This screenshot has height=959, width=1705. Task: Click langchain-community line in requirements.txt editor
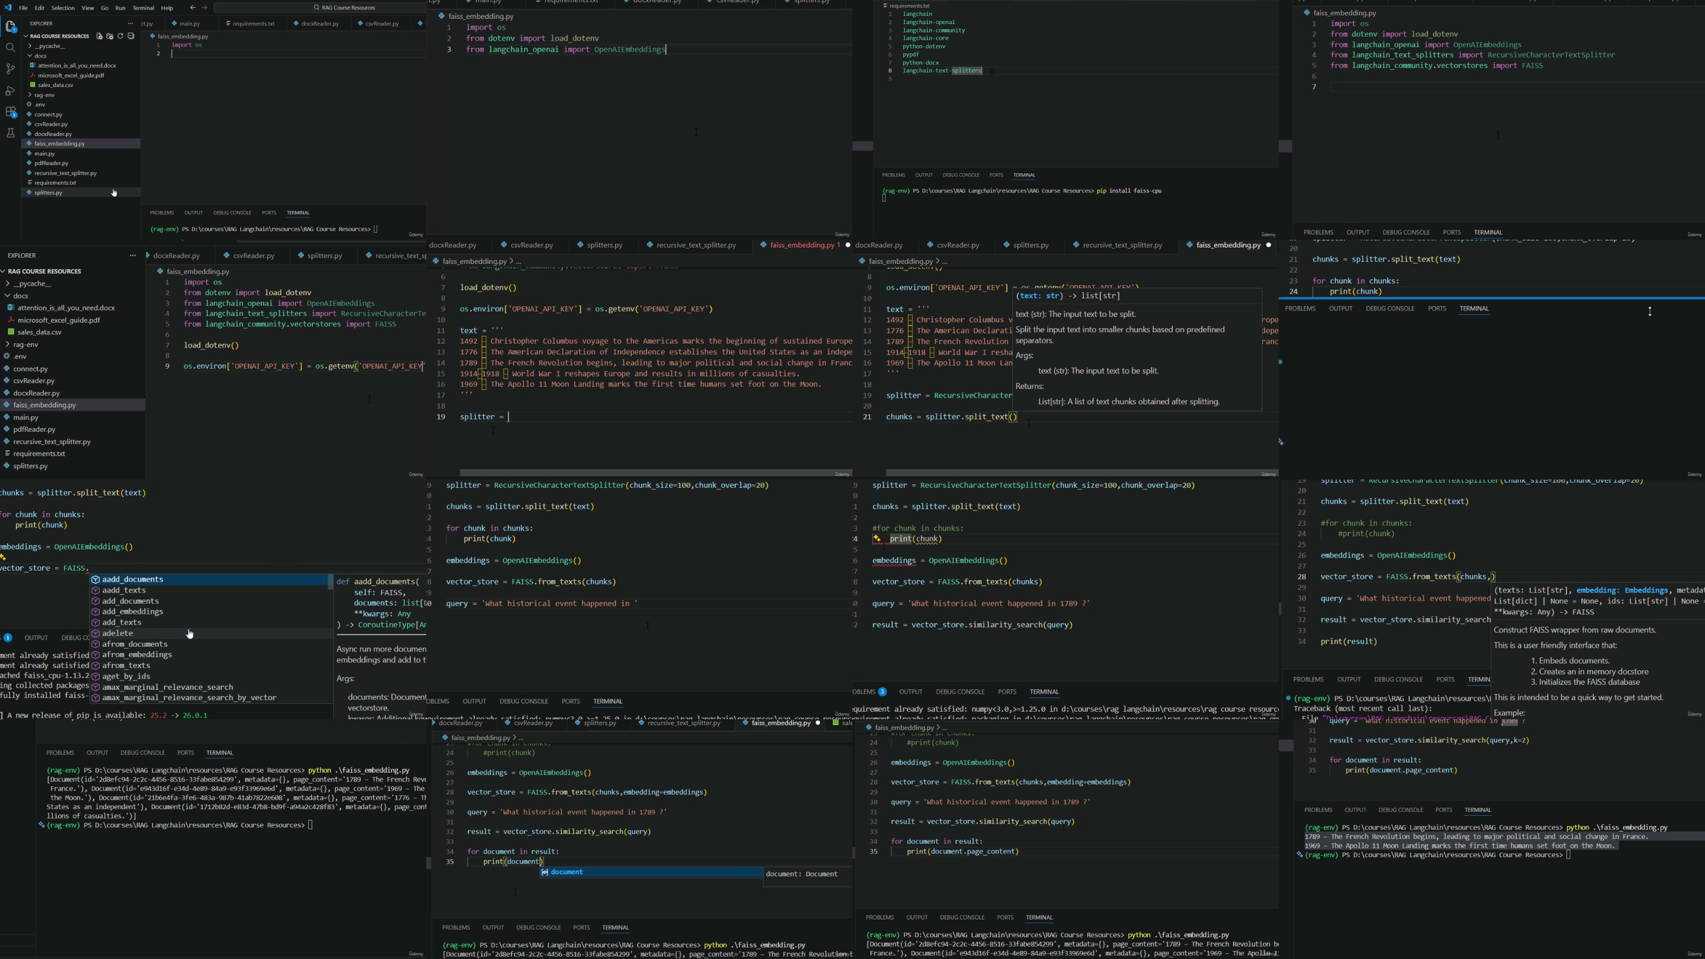[933, 30]
